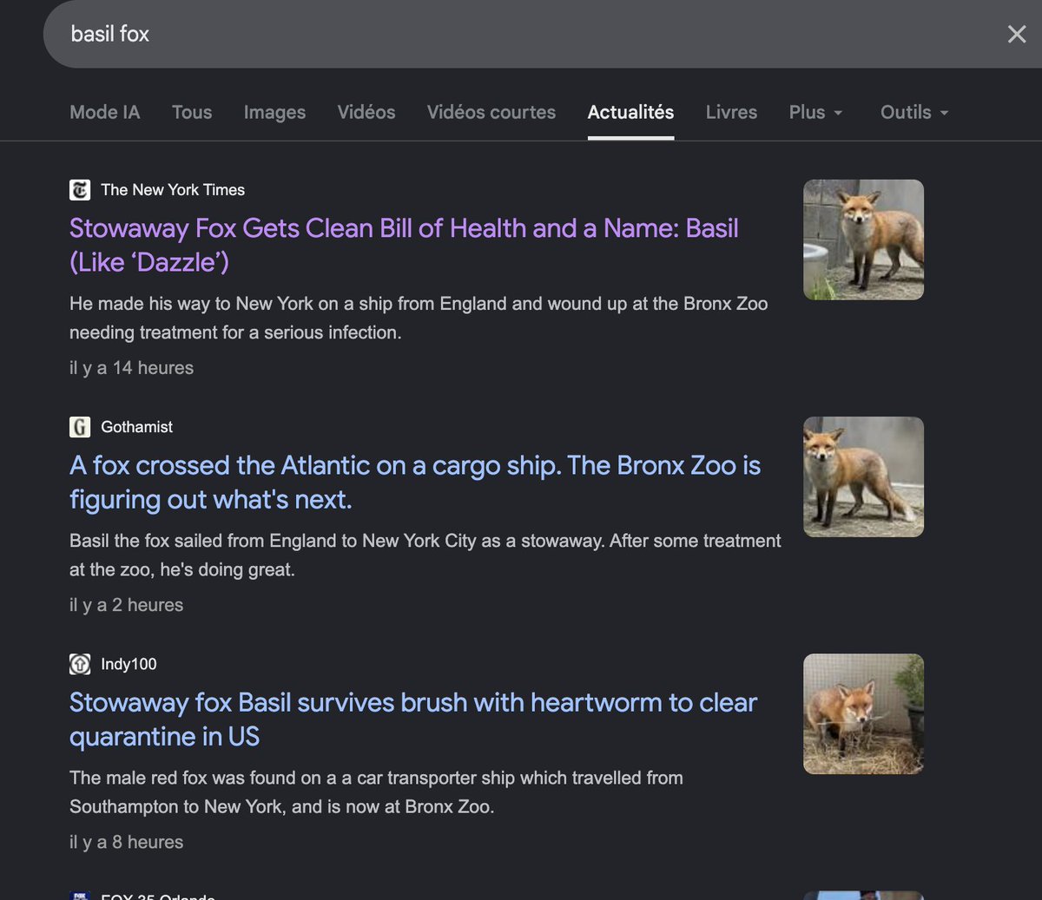Screen dimensions: 1042x900
Task: Open the Images tab
Action: pyautogui.click(x=274, y=112)
